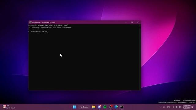
Task: Open the dark round taskbar app with red badge
Action: coord(111,107)
